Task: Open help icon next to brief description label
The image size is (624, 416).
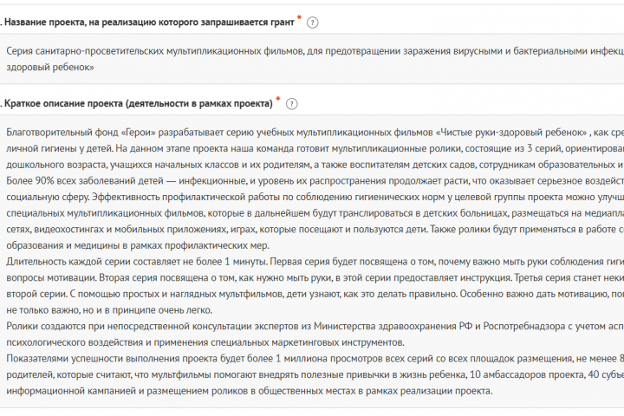Action: [x=292, y=104]
